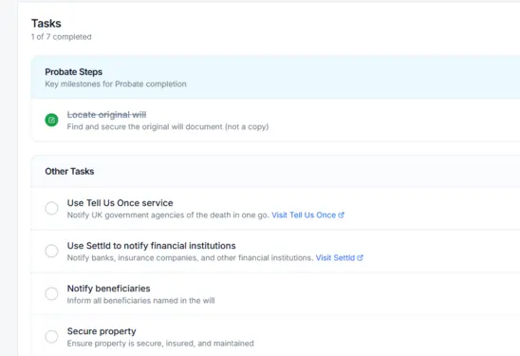Screen dimensions: 520x356
Task: Mark Use Tell Us Once service complete
Action: point(51,208)
